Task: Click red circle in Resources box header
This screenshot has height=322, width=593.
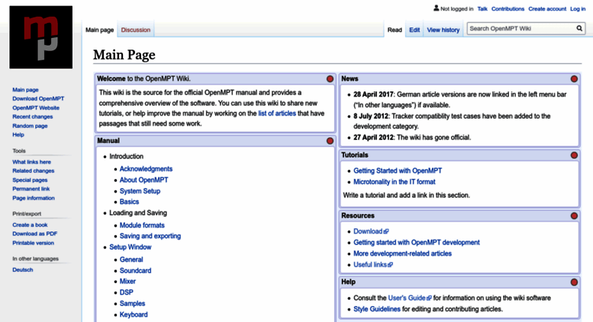Action: tap(574, 215)
